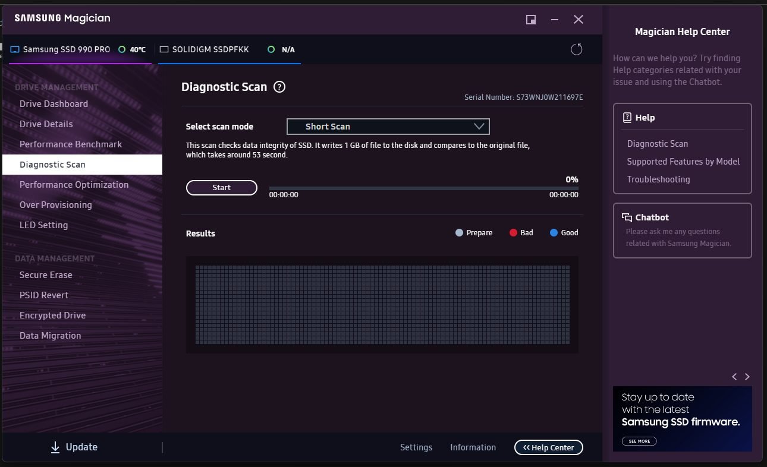This screenshot has height=467, width=767.
Task: Open the Short Scan mode dropdown
Action: [x=388, y=127]
